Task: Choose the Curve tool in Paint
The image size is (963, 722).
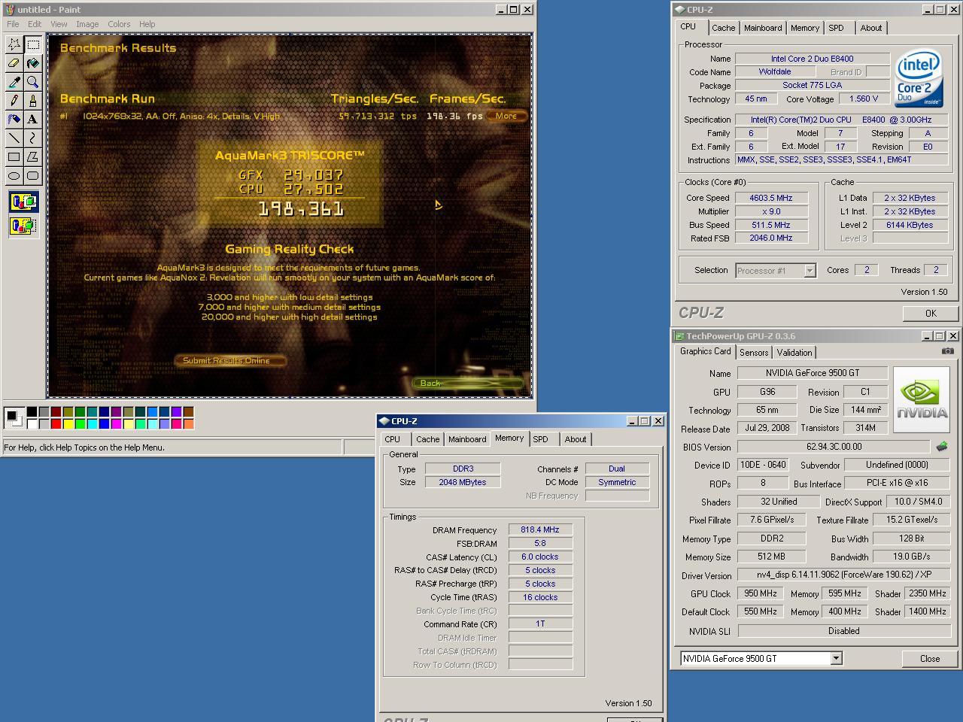Action: coord(33,138)
